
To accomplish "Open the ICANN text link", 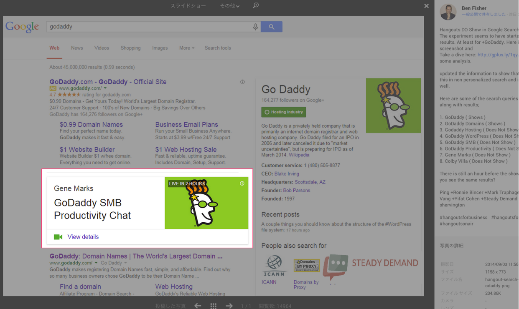I will point(269,282).
